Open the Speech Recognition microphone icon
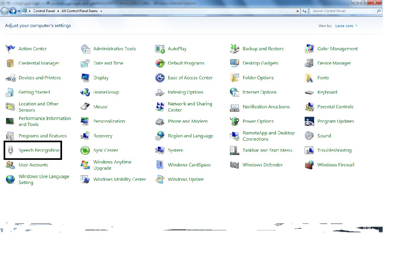418x261 pixels. (10, 150)
